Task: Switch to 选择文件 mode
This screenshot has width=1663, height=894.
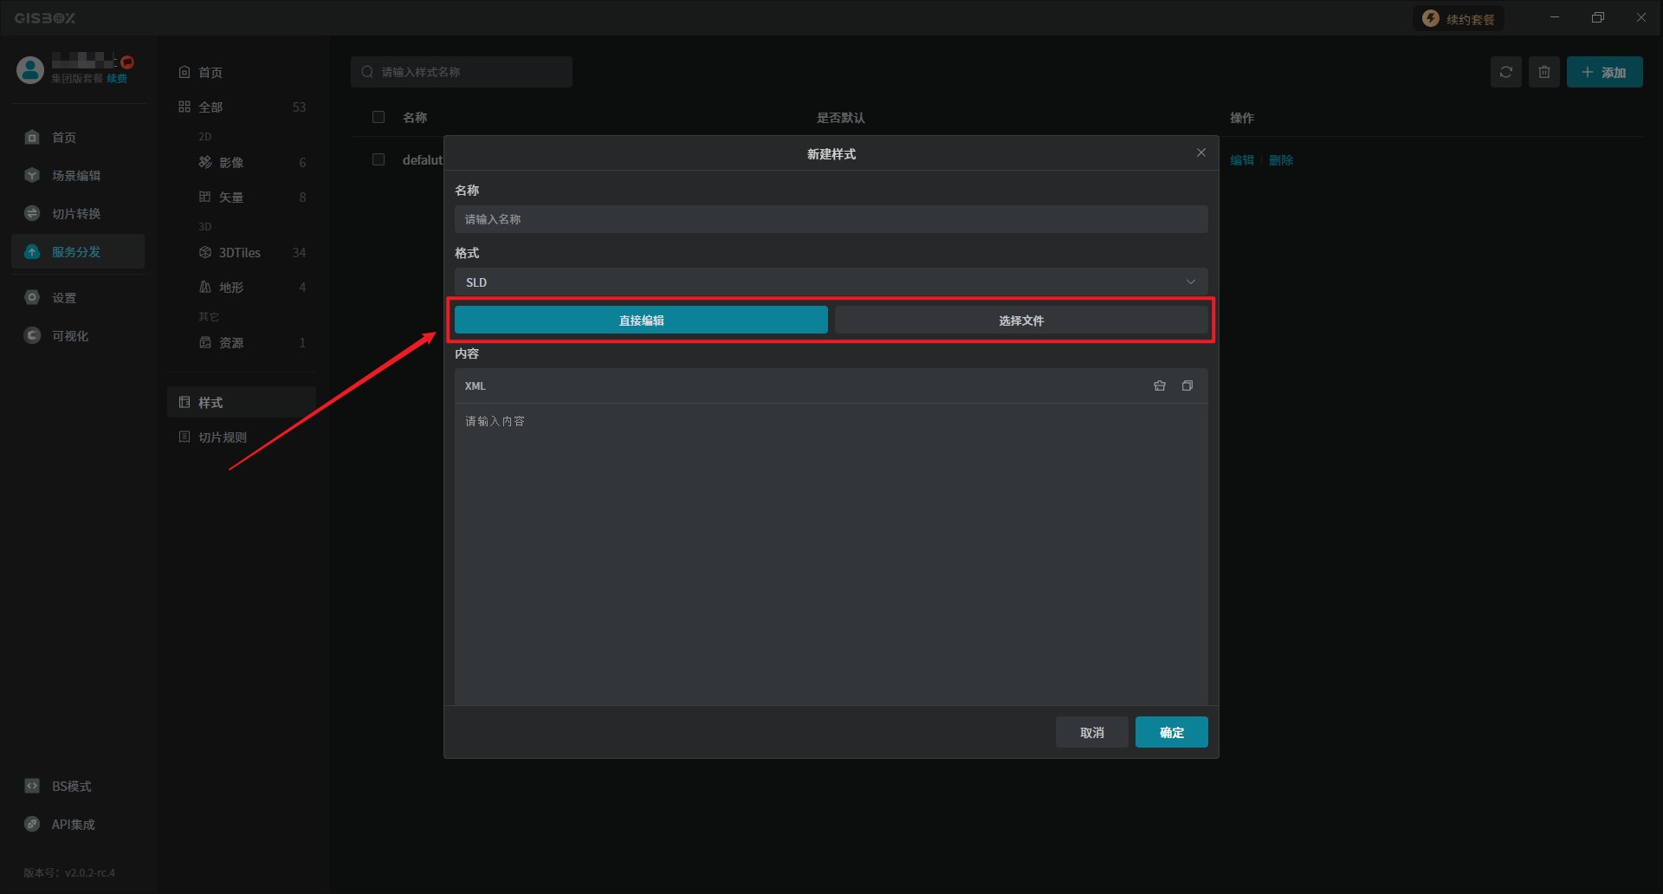Action: (1021, 321)
